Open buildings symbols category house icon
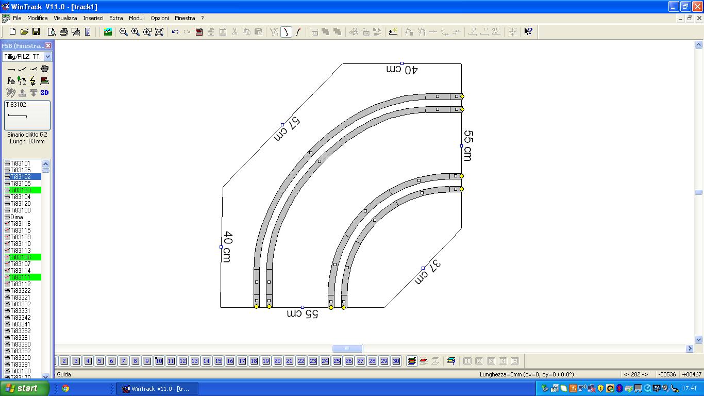The width and height of the screenshot is (704, 396). (x=11, y=80)
